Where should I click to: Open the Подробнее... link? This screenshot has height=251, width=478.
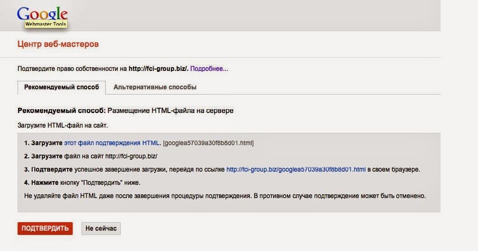tap(209, 69)
